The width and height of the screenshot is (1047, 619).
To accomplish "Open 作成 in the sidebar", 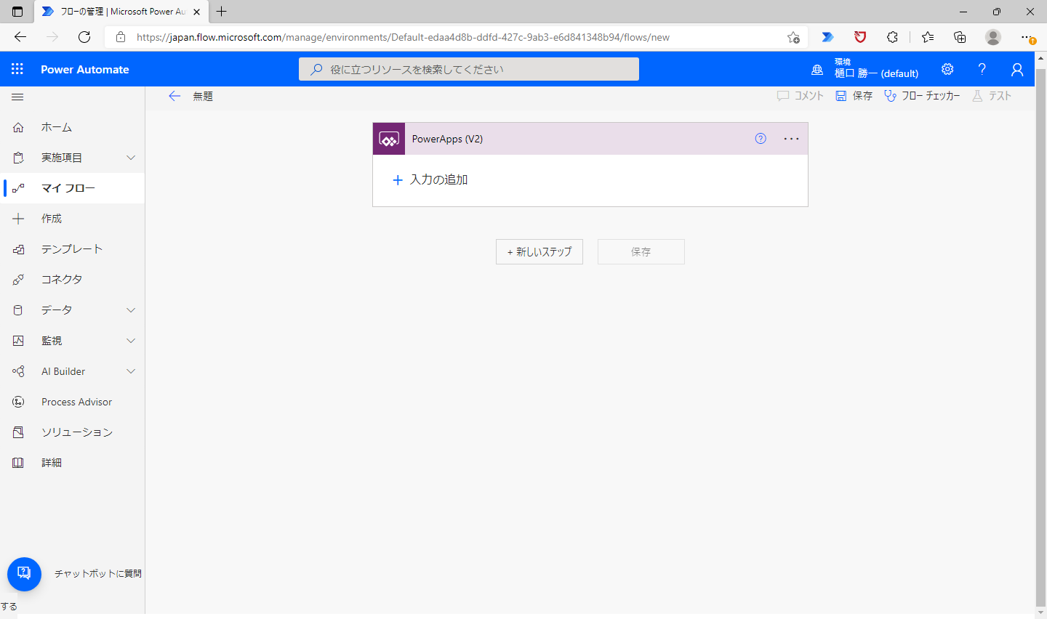I will [x=73, y=219].
